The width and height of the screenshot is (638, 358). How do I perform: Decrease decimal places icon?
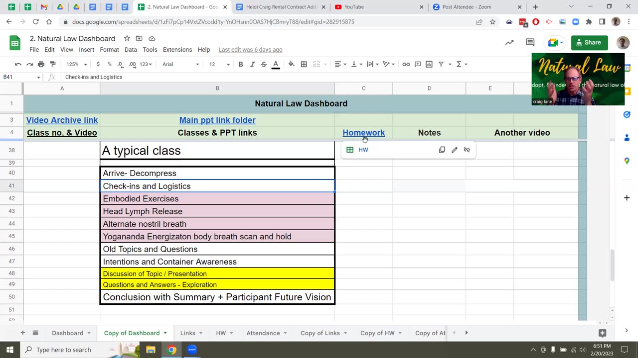click(121, 64)
